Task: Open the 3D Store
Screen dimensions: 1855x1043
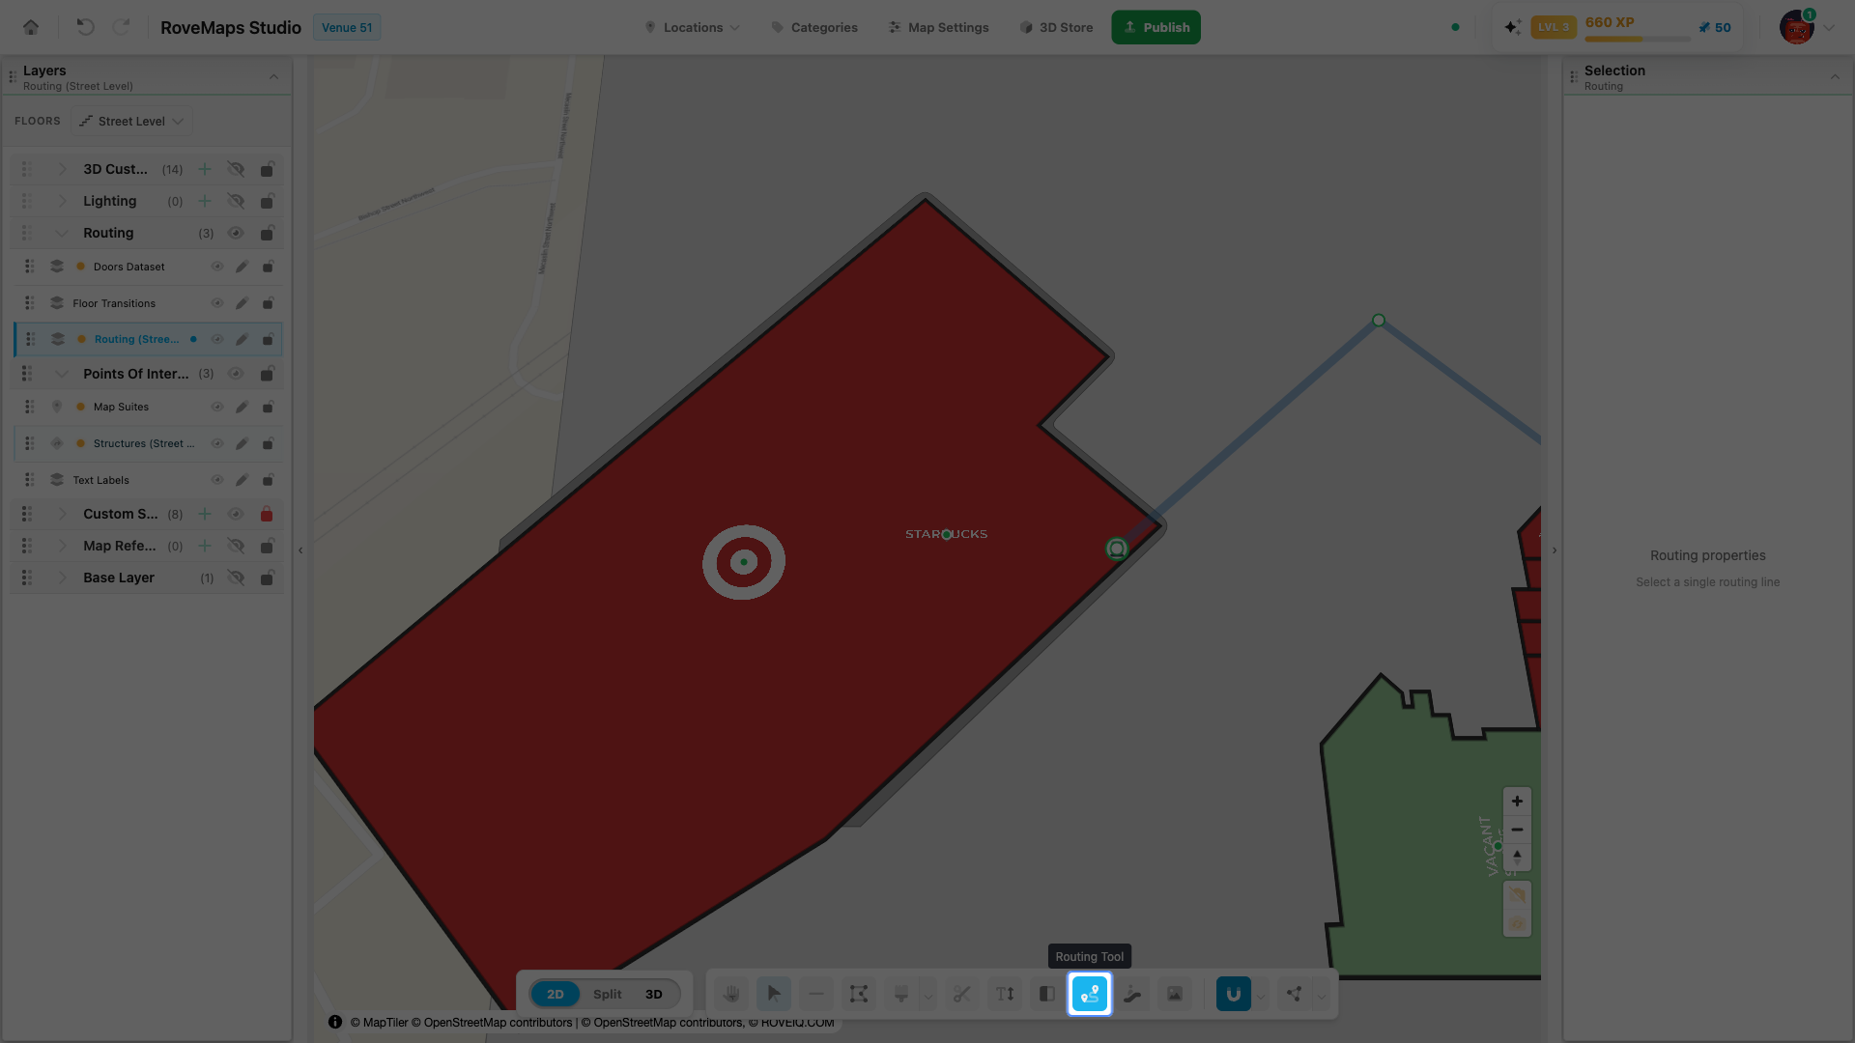Action: [1057, 27]
